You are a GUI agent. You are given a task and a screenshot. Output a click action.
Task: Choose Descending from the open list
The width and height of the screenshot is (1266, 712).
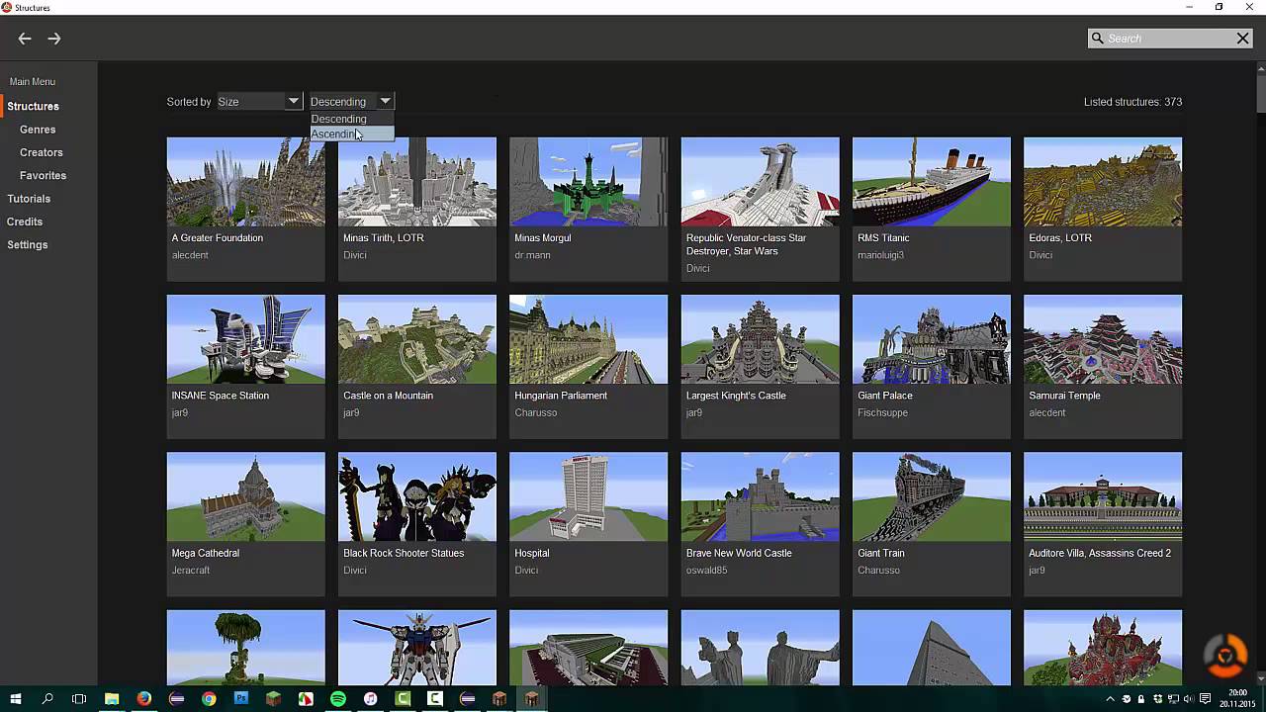(x=351, y=119)
